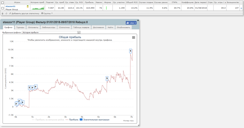Screen dimensions: 244x128
Task: Click the refresh arrows icon below the table
Action: click(x=6, y=14)
